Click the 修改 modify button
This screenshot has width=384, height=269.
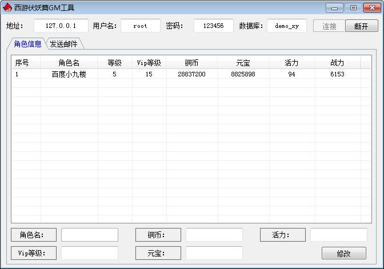coord(343,253)
